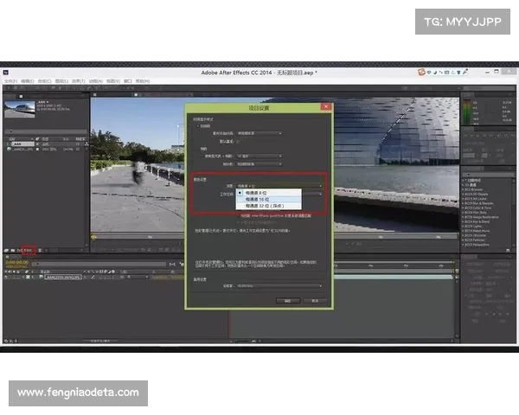Open the Help menu in the menu bar
Image resolution: width=519 pixels, height=415 pixels.
click(143, 80)
